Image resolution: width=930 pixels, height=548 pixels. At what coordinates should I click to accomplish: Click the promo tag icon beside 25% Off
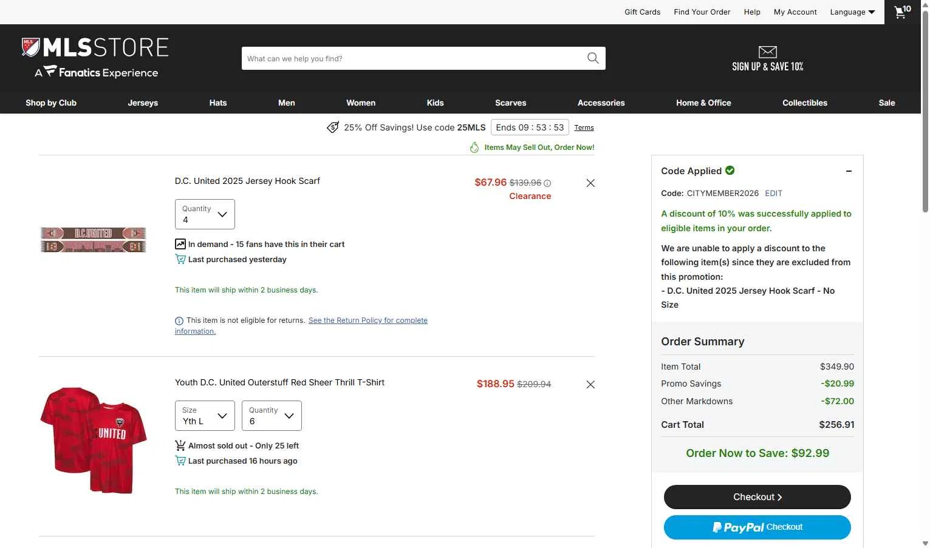coord(333,127)
